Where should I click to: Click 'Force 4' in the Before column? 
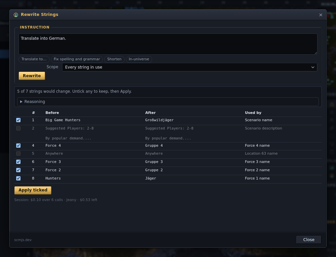click(53, 145)
